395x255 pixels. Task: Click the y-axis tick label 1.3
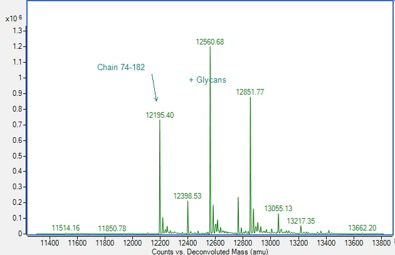(18, 31)
